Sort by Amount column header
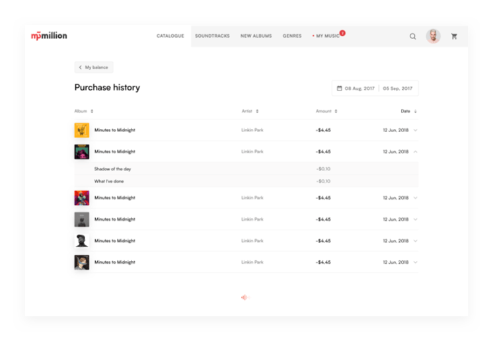This screenshot has height=341, width=493. [x=326, y=111]
